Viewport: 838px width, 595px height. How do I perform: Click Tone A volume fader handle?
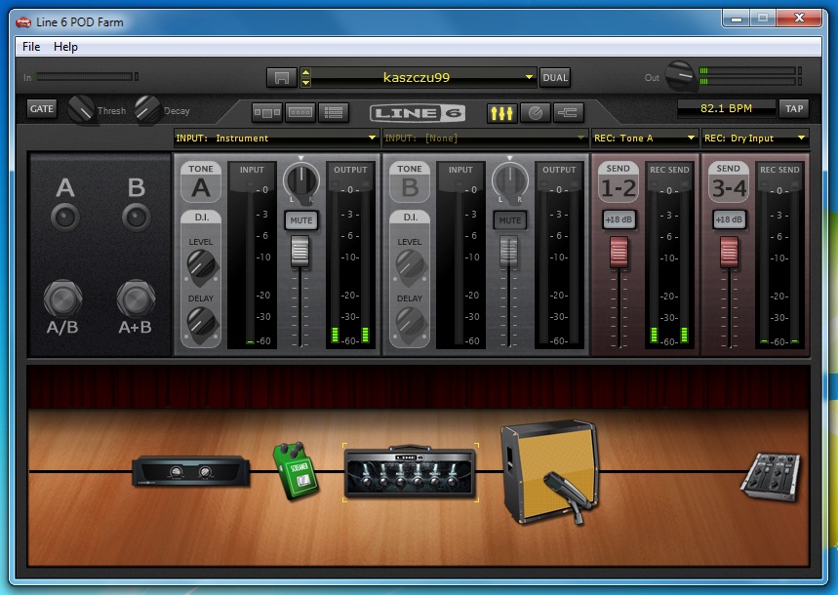299,252
